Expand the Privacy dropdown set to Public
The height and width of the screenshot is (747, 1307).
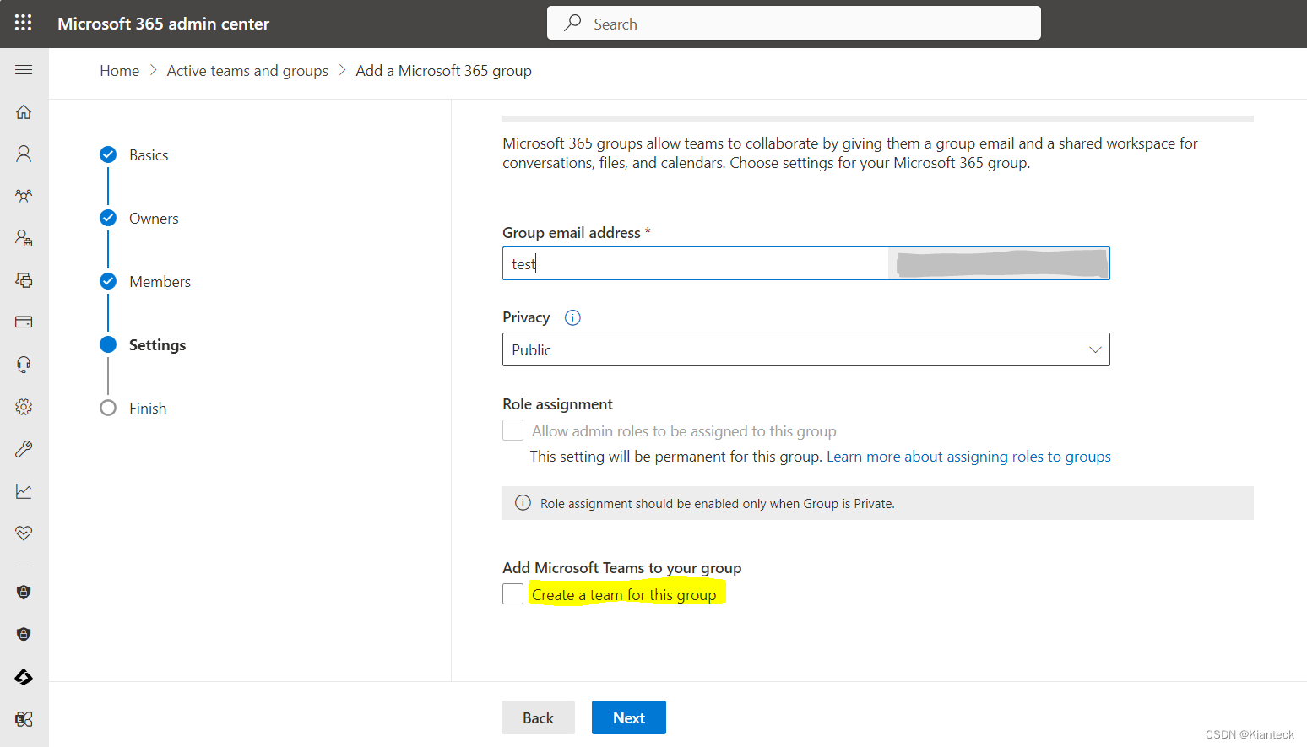coord(805,349)
